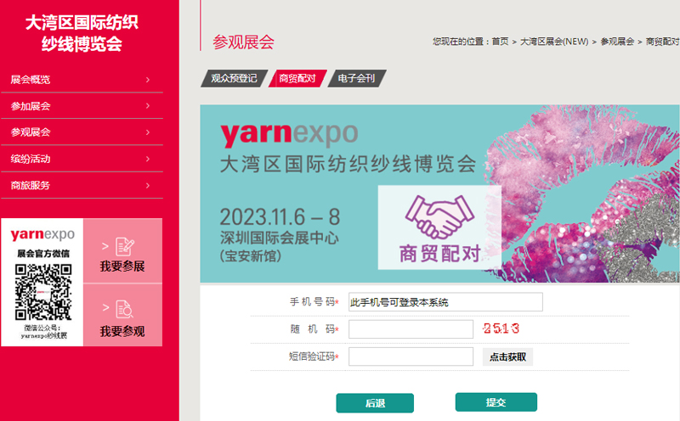Switch to the 观众预登记 tab
The image size is (680, 421).
pyautogui.click(x=235, y=78)
